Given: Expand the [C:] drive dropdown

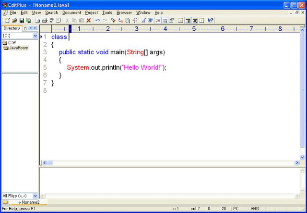Looking at the screenshot, I should pos(35,36).
